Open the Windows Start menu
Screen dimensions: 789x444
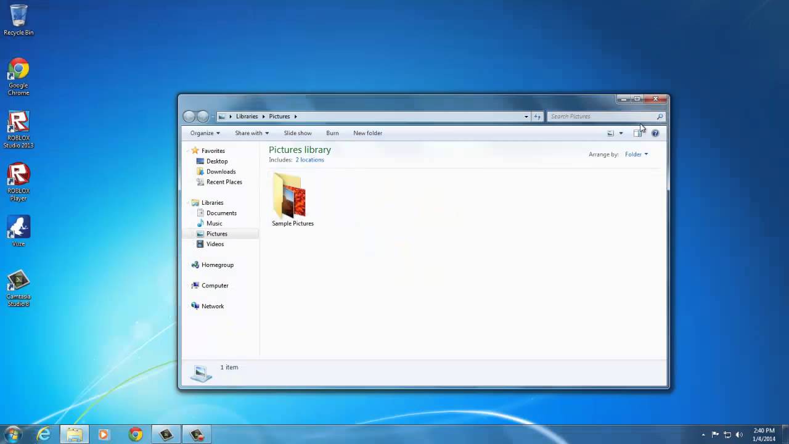click(12, 434)
